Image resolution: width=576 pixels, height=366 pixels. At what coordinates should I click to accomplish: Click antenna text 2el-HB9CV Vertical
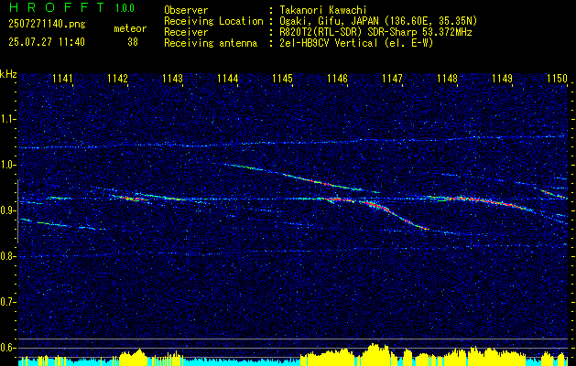pos(329,43)
